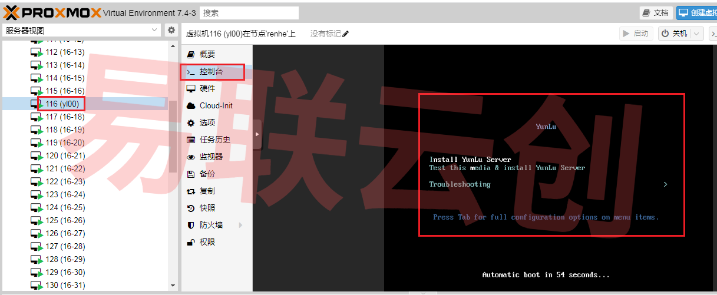The image size is (717, 295).
Task: Select VM 113 (16-14) in tree
Action: [x=65, y=65]
